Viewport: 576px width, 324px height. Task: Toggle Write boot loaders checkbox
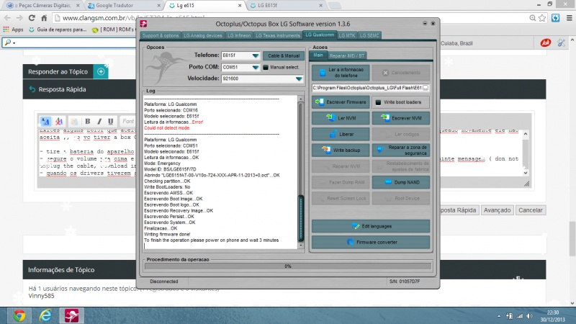pyautogui.click(x=378, y=102)
